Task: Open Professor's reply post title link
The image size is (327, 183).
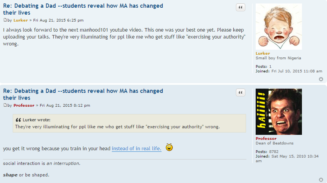Action: pos(83,94)
